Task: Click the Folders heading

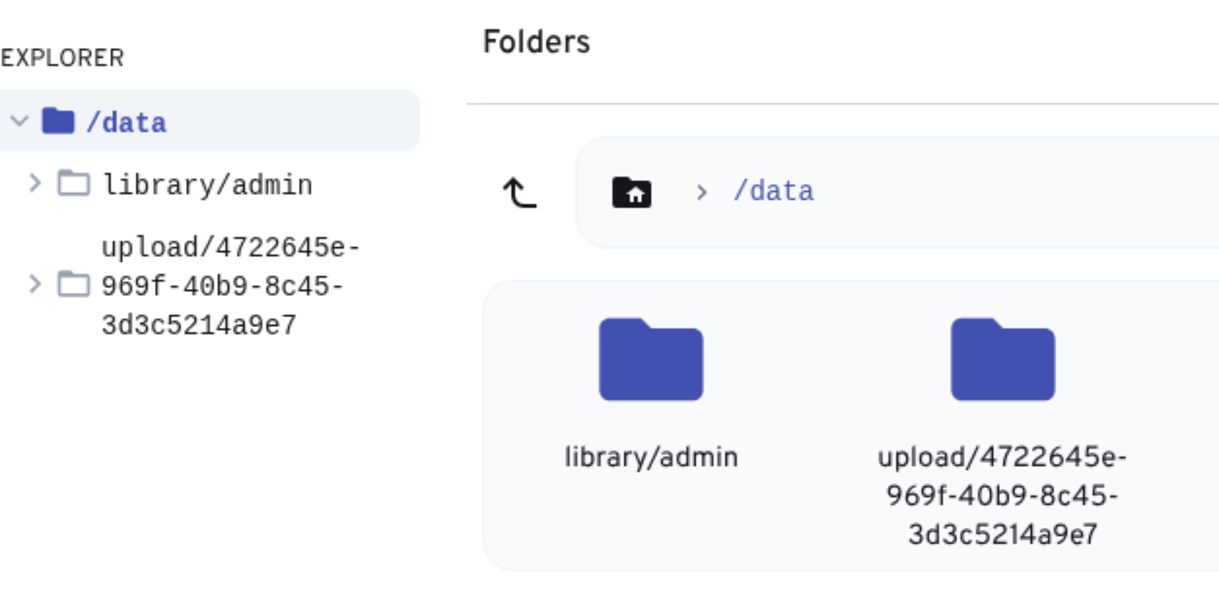Action: [537, 42]
